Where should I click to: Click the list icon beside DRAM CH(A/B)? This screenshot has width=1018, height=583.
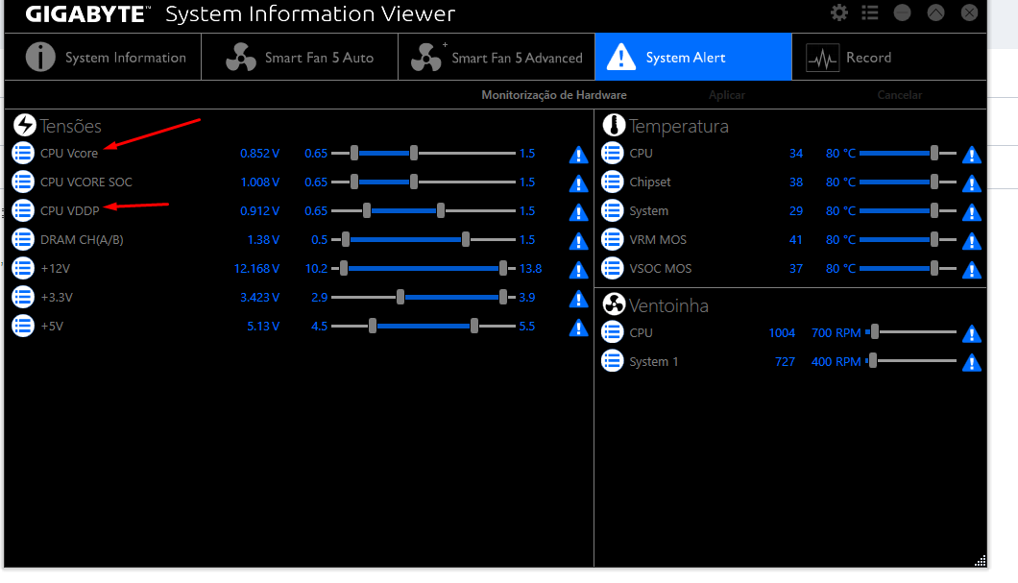[x=23, y=239]
